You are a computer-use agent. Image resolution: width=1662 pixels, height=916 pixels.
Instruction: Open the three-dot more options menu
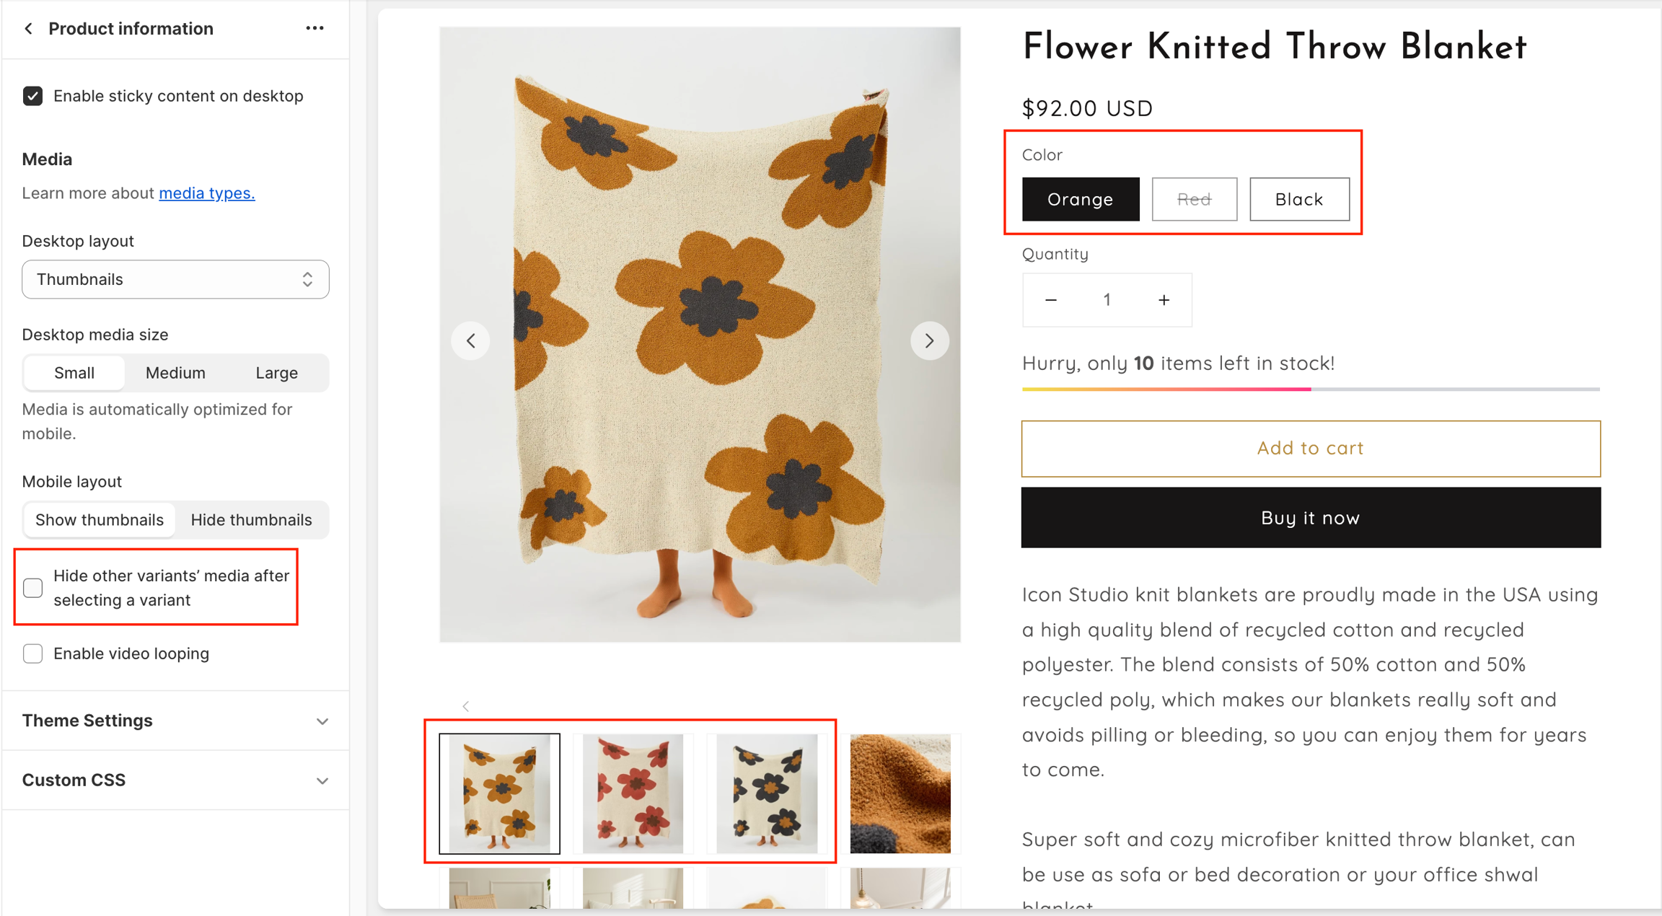click(315, 28)
